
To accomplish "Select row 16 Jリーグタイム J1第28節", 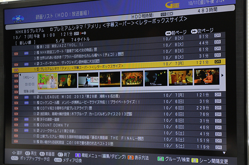I will coord(119,132).
